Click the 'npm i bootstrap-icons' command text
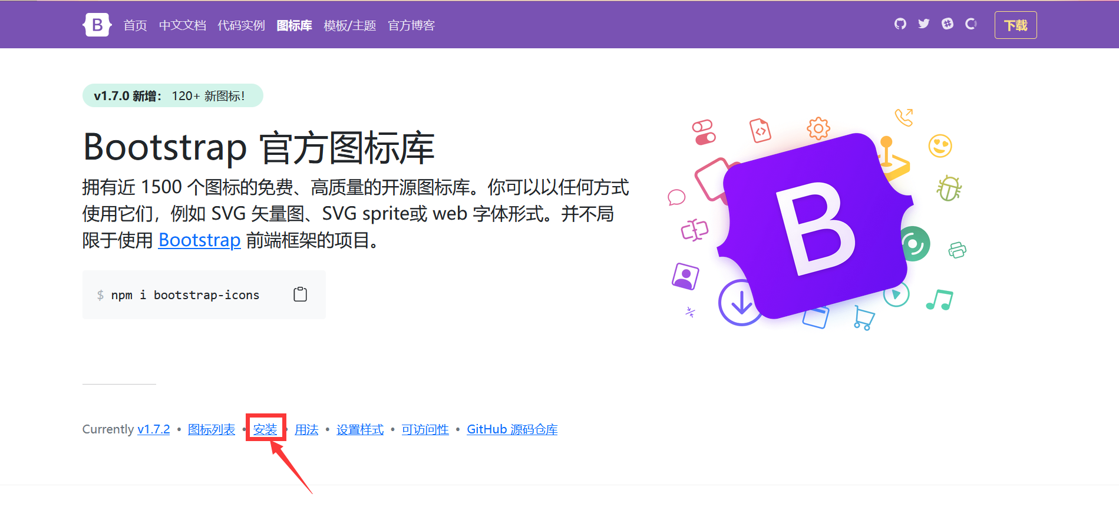Screen dimensions: 1119x520 coord(185,295)
